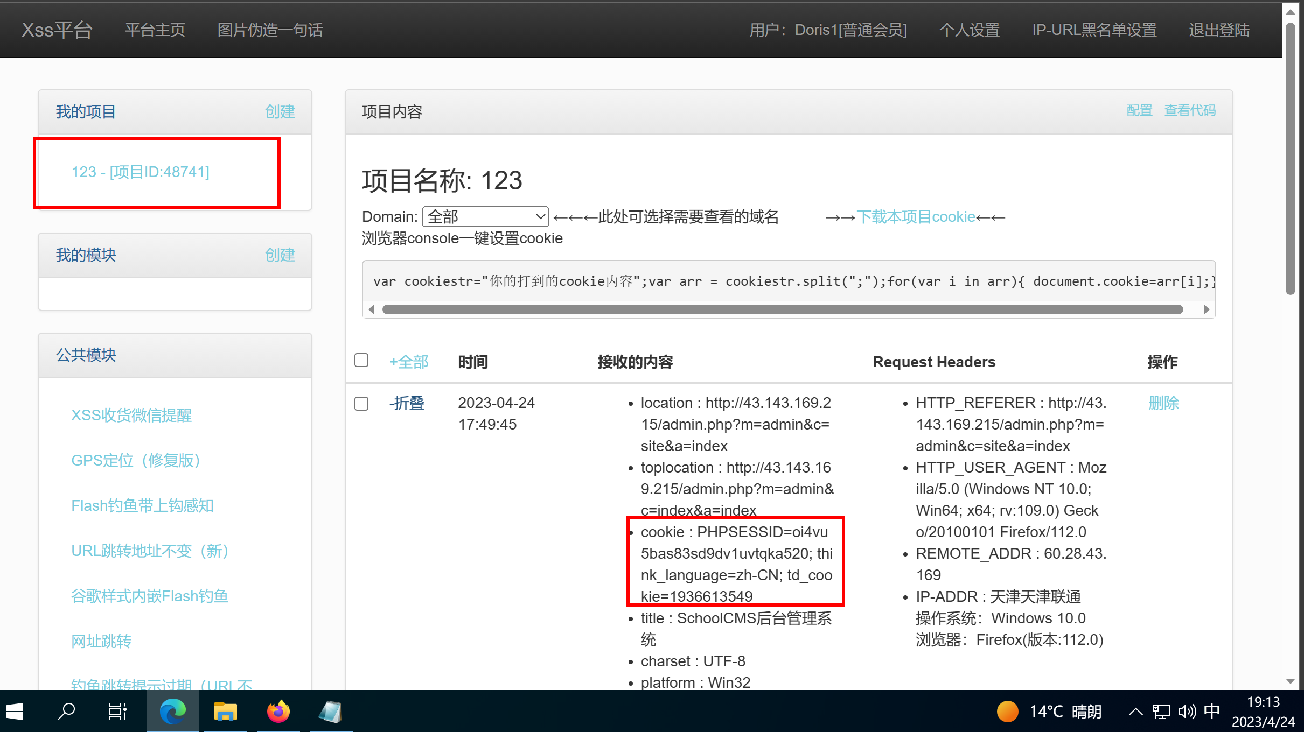Open Notepad from the taskbar
Screen dimensions: 1304x732
click(x=331, y=712)
